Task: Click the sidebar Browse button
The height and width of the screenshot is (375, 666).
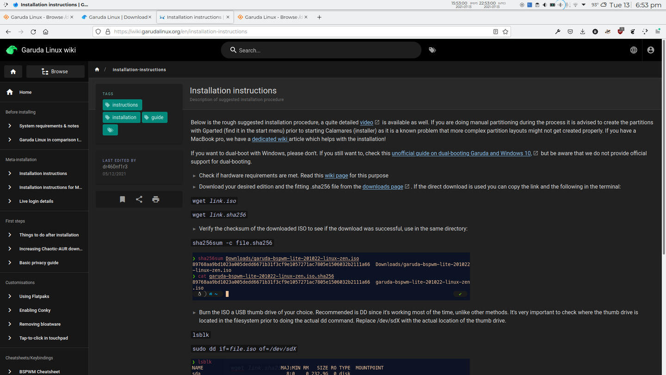Action: coord(55,71)
